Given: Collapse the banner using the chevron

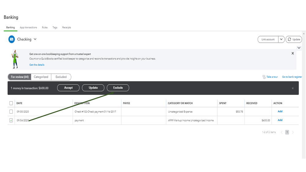Looking at the screenshot, I should 299,48.
